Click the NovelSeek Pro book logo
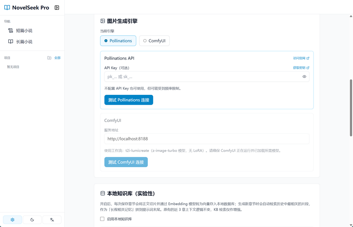The width and height of the screenshot is (353, 227). point(7,7)
